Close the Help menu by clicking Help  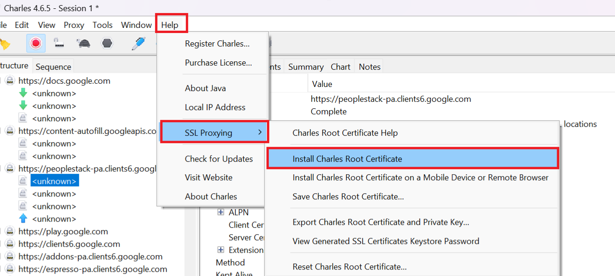[x=170, y=25]
